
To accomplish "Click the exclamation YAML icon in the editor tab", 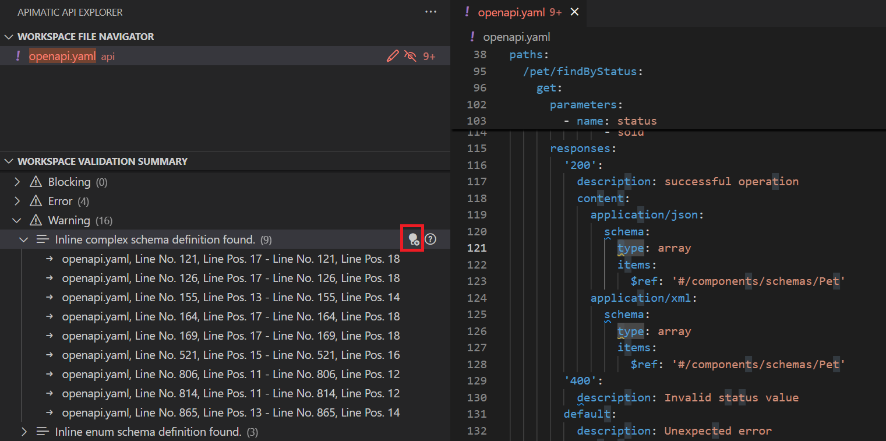I will coord(467,12).
